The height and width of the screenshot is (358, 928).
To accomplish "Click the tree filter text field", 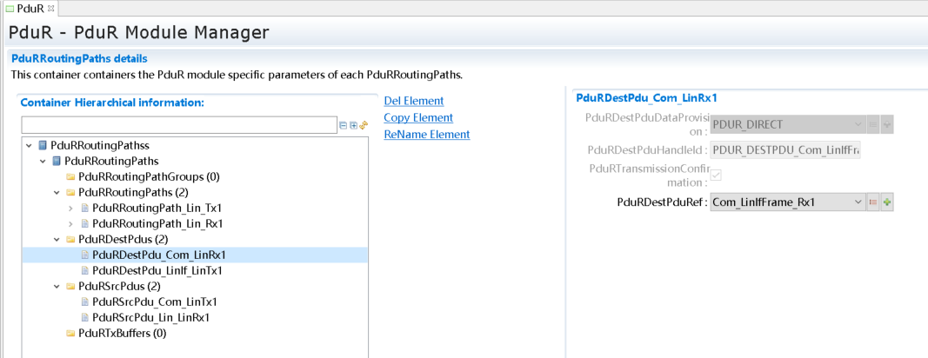I will click(x=178, y=126).
